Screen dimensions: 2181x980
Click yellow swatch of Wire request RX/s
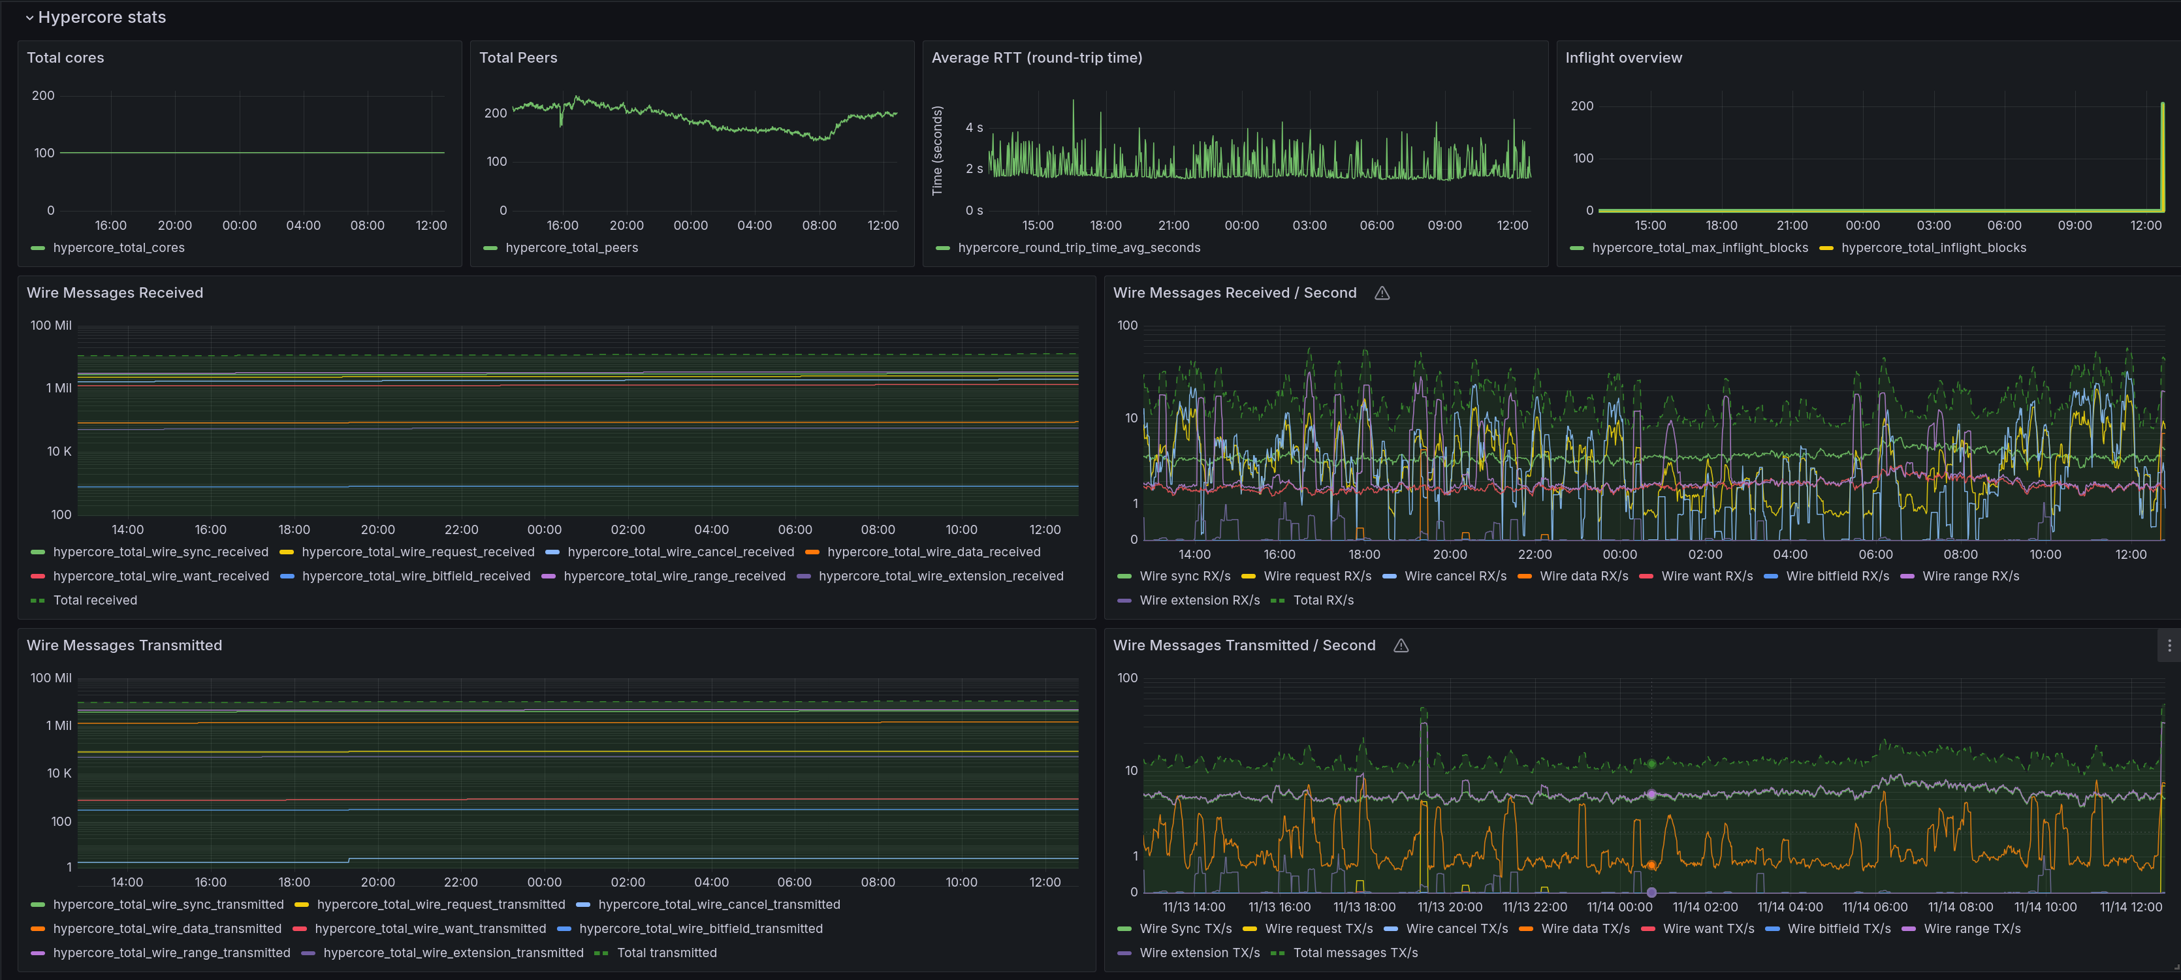coord(1248,577)
